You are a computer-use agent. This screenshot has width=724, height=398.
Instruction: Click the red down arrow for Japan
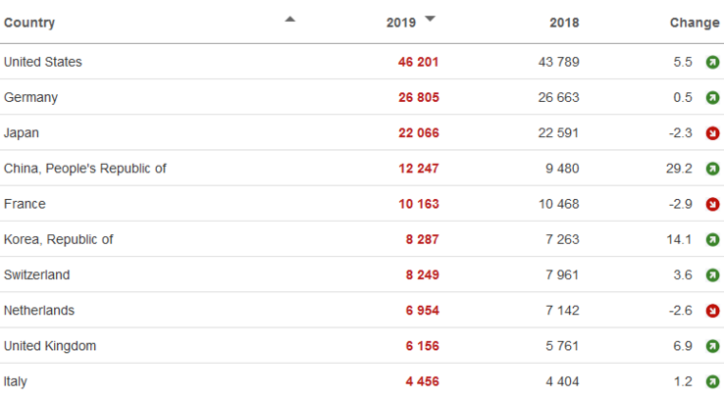click(712, 133)
